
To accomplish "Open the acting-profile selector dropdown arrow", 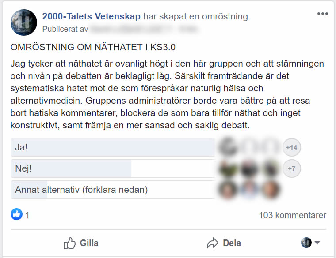I will click(317, 243).
